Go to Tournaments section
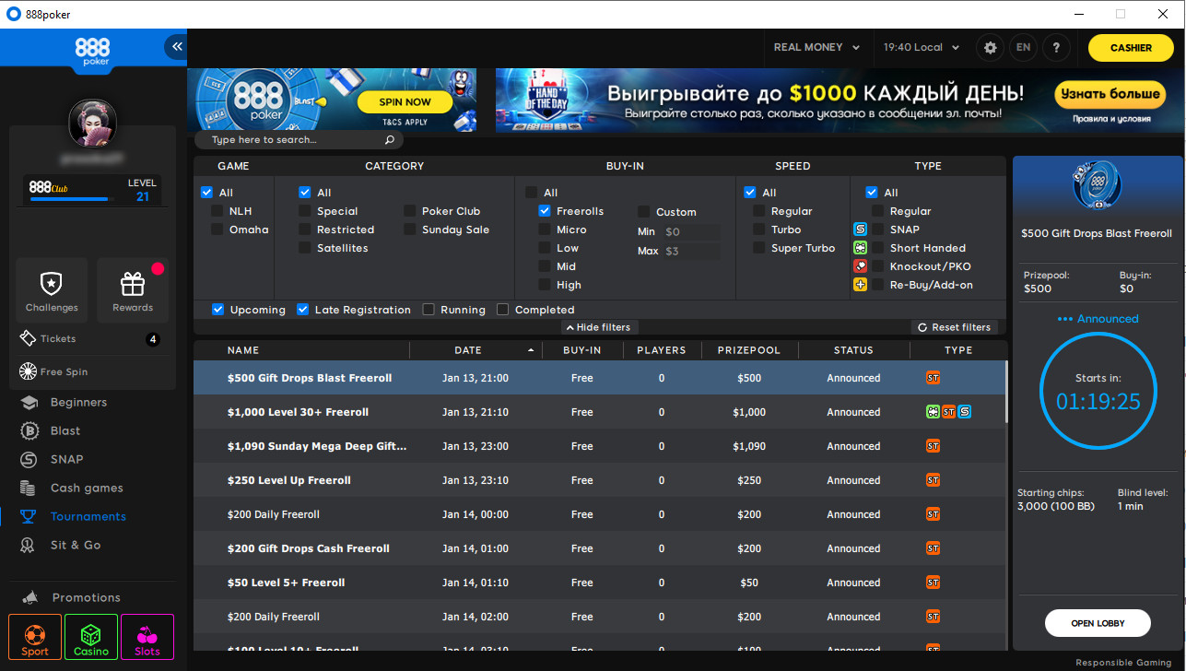This screenshot has height=671, width=1186. point(88,517)
